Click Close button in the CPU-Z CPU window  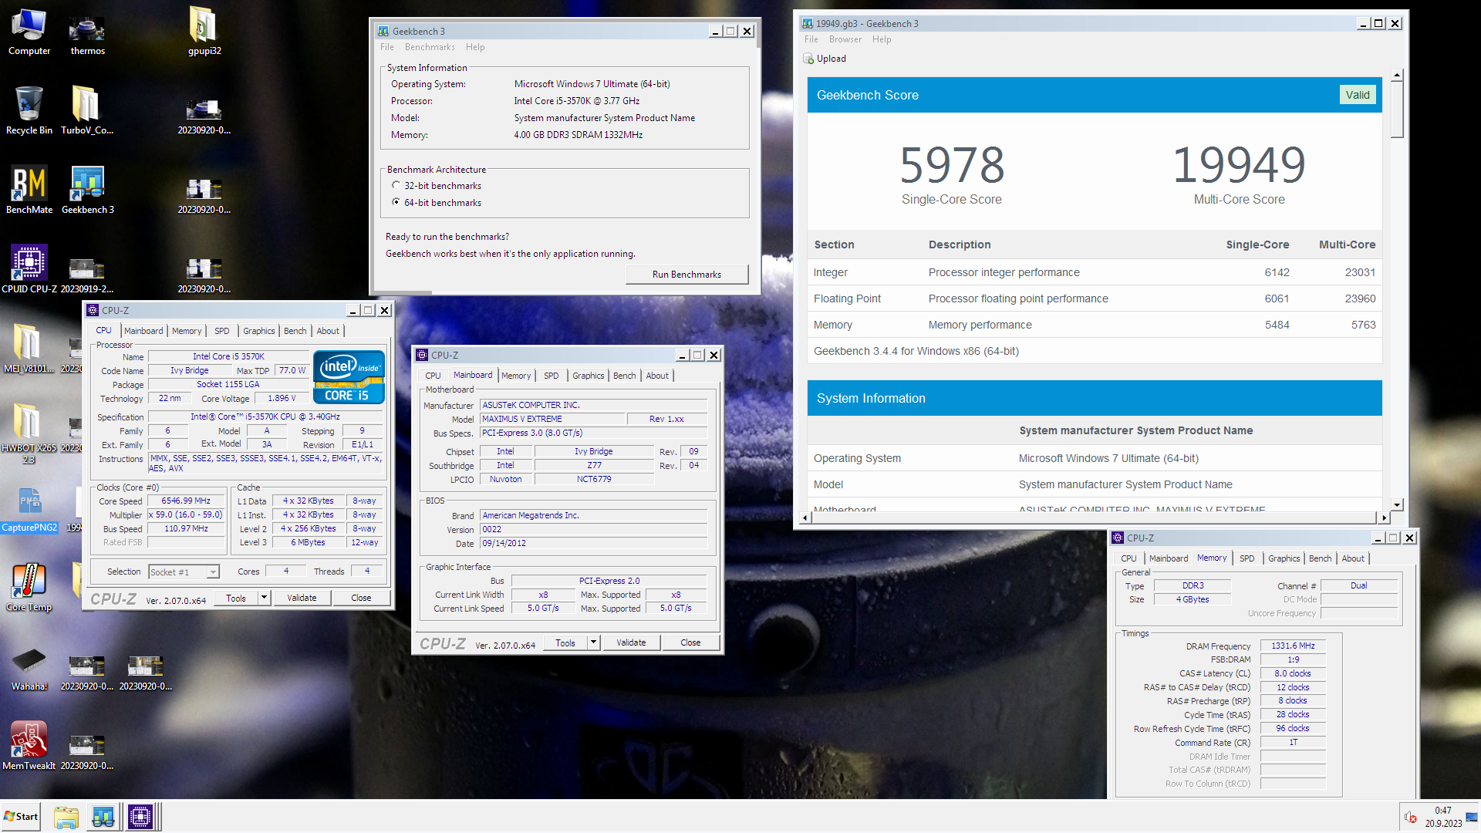[361, 598]
